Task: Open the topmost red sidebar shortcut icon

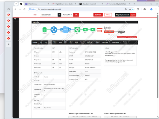Action: tap(9, 15)
